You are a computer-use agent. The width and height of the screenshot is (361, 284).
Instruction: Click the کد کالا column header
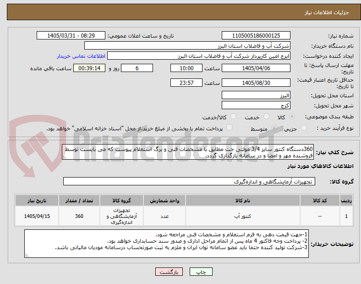[x=320, y=200]
